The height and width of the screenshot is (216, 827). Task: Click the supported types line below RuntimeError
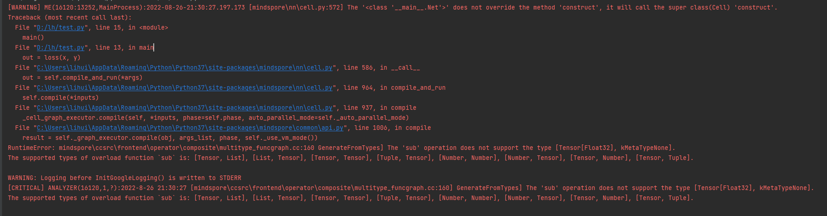[x=350, y=158]
